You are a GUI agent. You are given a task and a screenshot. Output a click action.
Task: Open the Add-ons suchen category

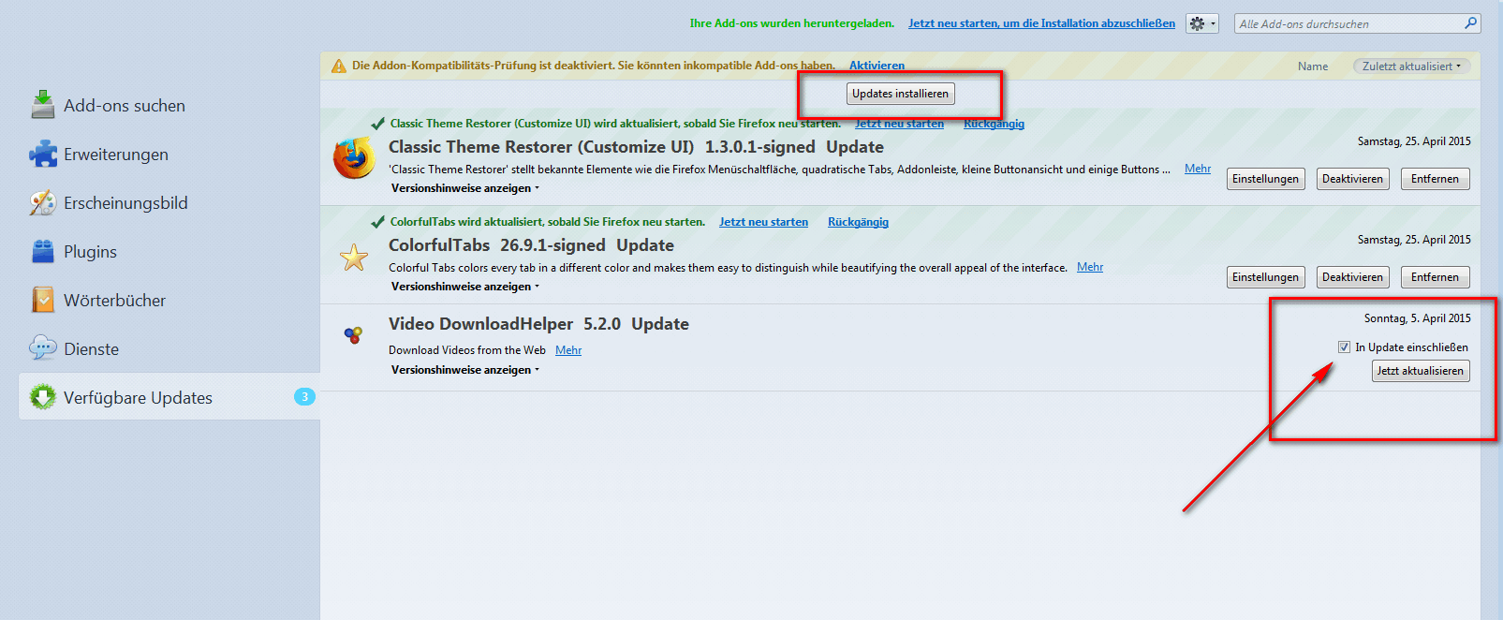pos(169,105)
